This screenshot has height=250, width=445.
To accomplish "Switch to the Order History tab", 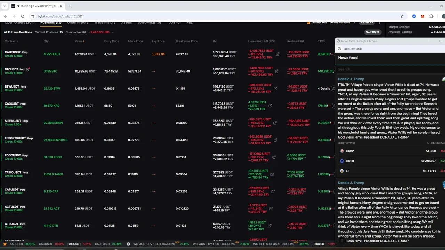I will [78, 23].
